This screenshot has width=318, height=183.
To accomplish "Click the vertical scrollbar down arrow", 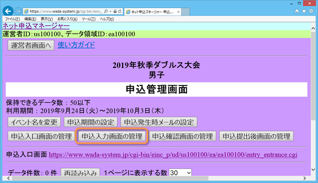I will [313, 169].
